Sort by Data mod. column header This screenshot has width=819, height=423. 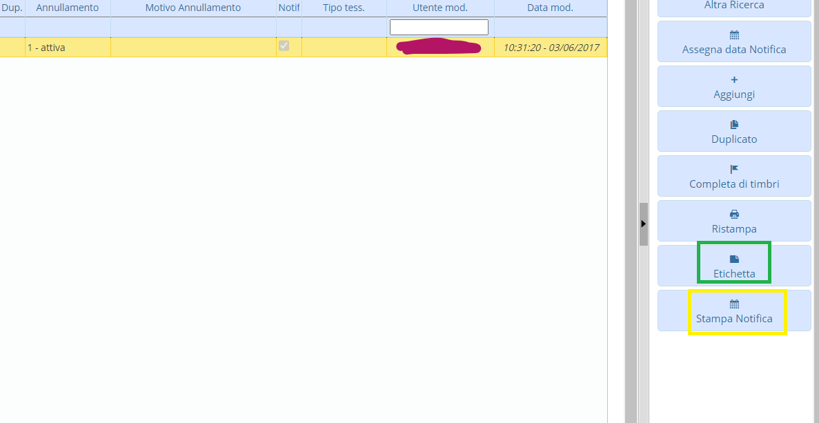coord(550,8)
